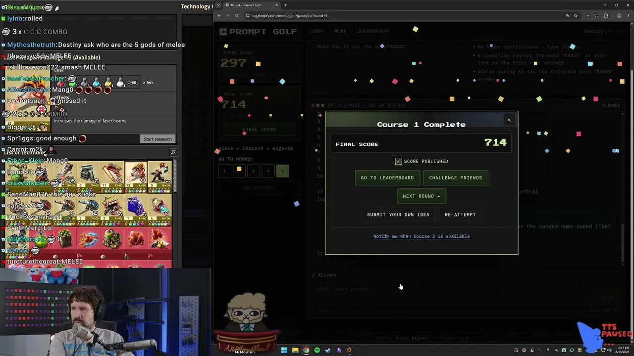634x356 pixels.
Task: Close the Course 1 Complete dialog
Action: click(509, 120)
